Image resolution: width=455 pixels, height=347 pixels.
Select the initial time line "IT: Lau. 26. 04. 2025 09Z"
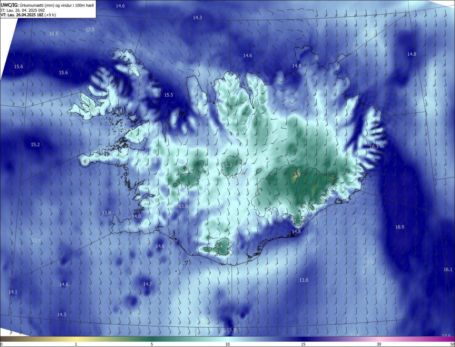coord(23,10)
